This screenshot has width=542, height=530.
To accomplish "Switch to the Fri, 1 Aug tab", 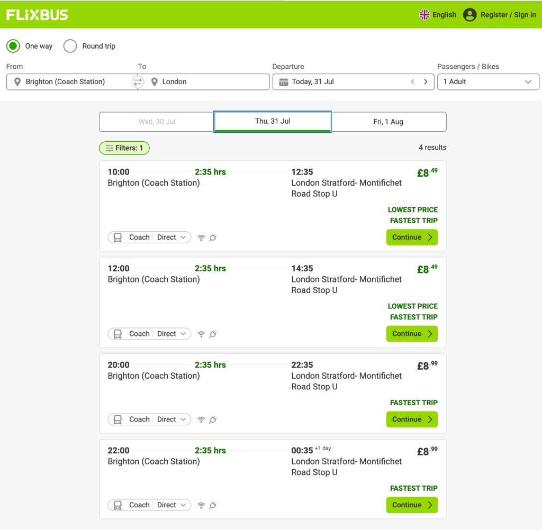I will 388,122.
